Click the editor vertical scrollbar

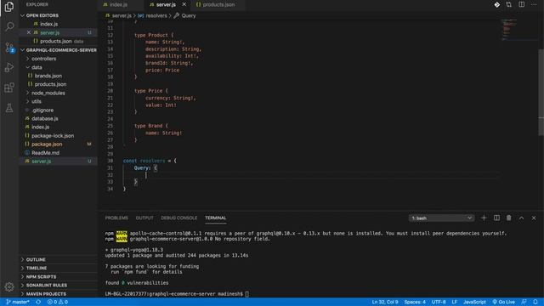541,92
